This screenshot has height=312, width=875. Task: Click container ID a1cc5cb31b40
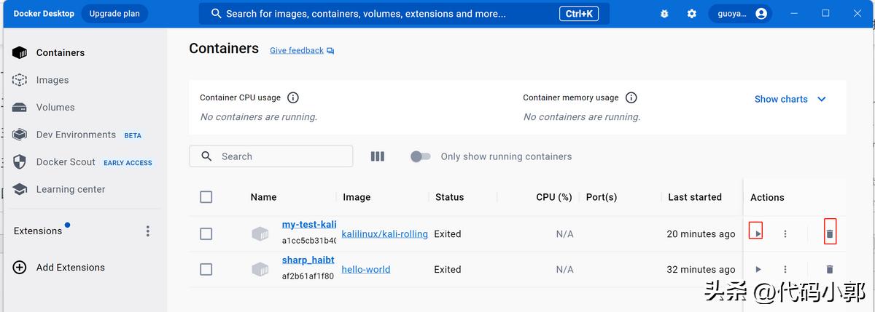point(309,241)
